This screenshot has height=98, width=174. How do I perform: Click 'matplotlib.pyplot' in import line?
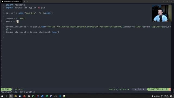pos(25,8)
